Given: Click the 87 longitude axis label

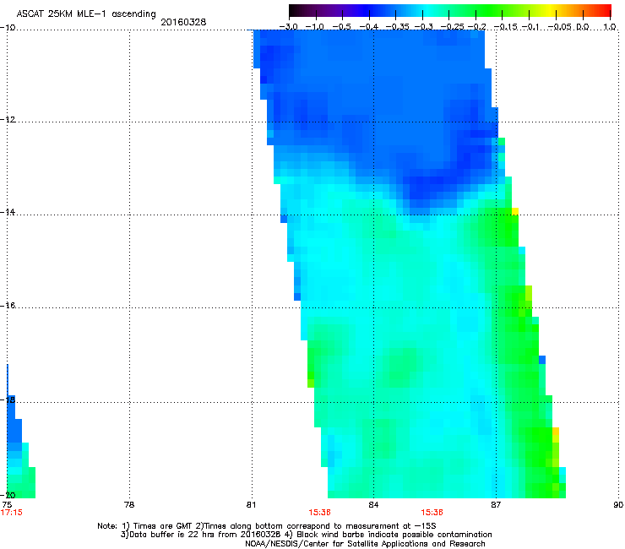Looking at the screenshot, I should [496, 505].
